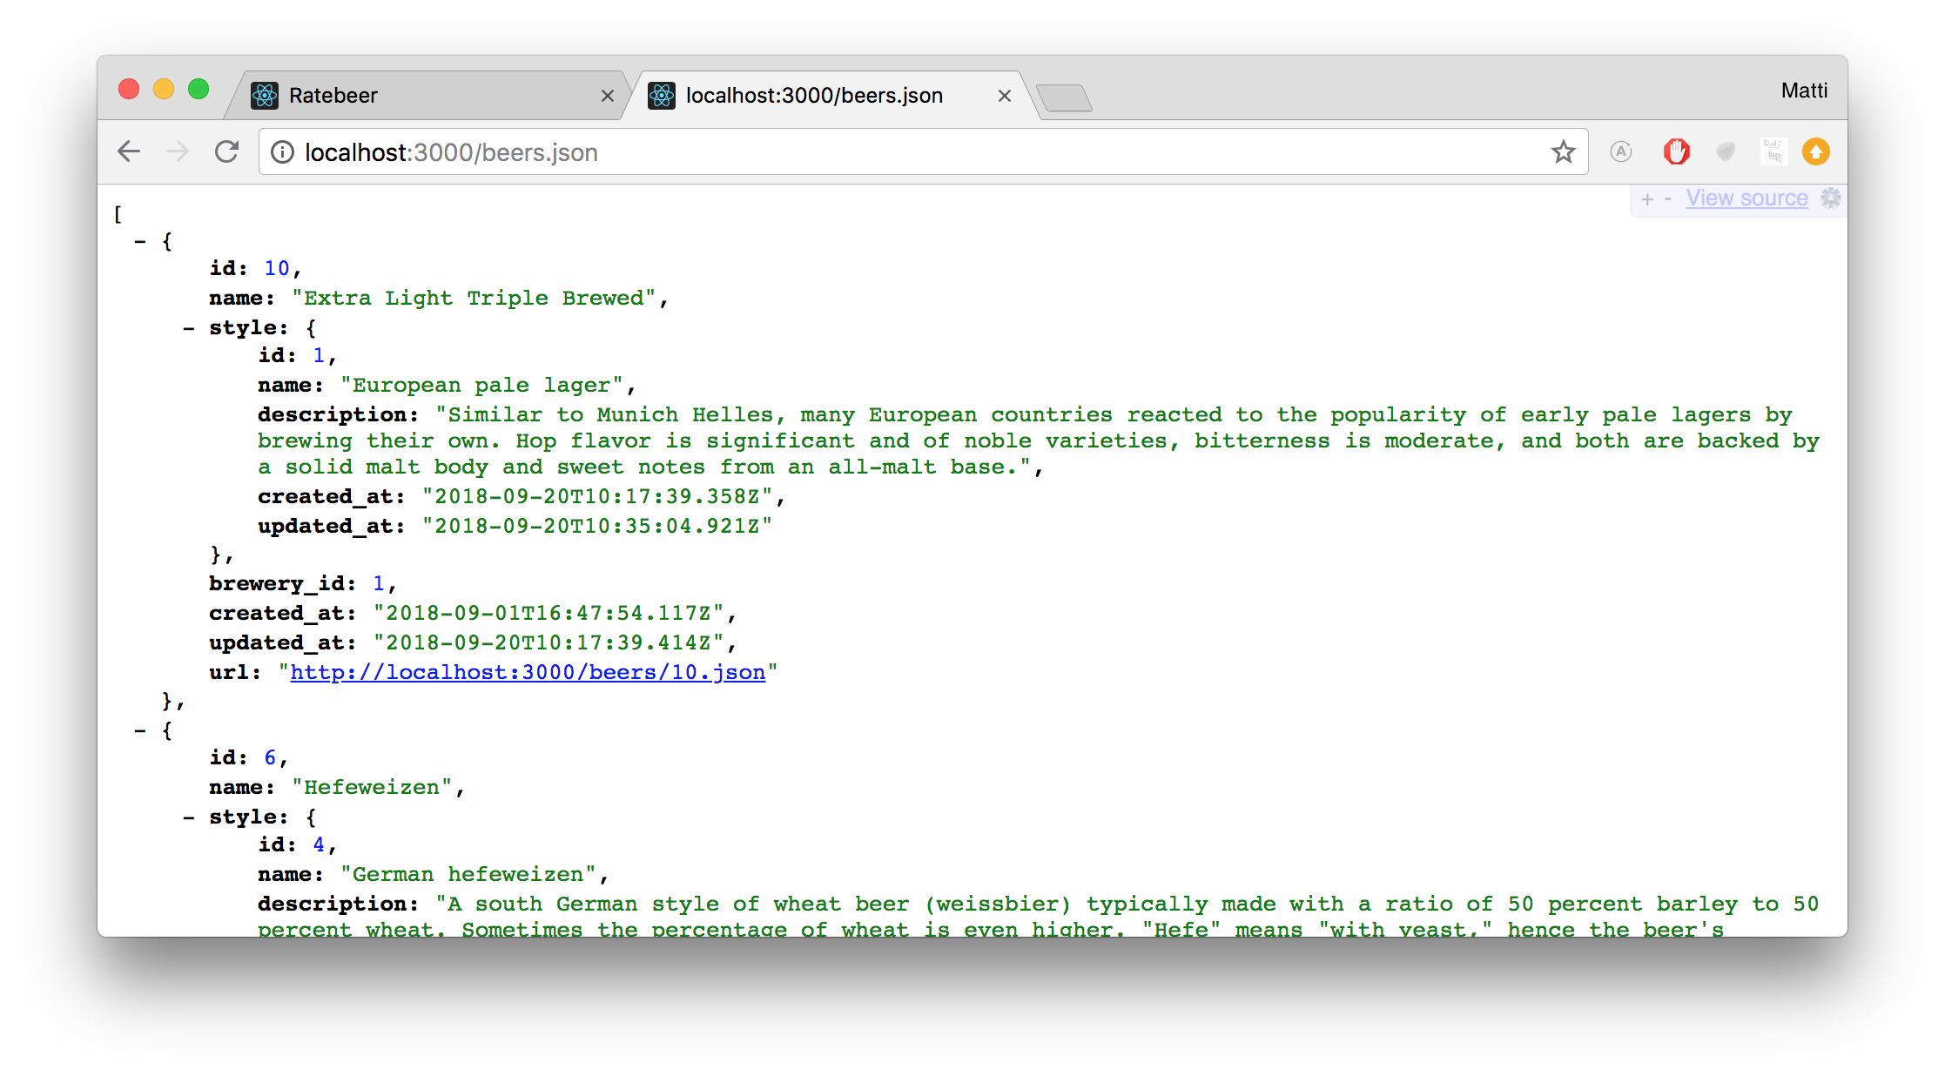This screenshot has width=1945, height=1076.
Task: Switch to the Ratebeer tab
Action: pyautogui.click(x=333, y=96)
